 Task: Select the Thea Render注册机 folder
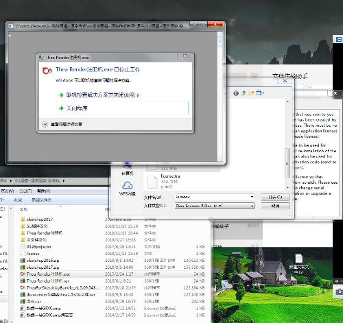[41, 233]
